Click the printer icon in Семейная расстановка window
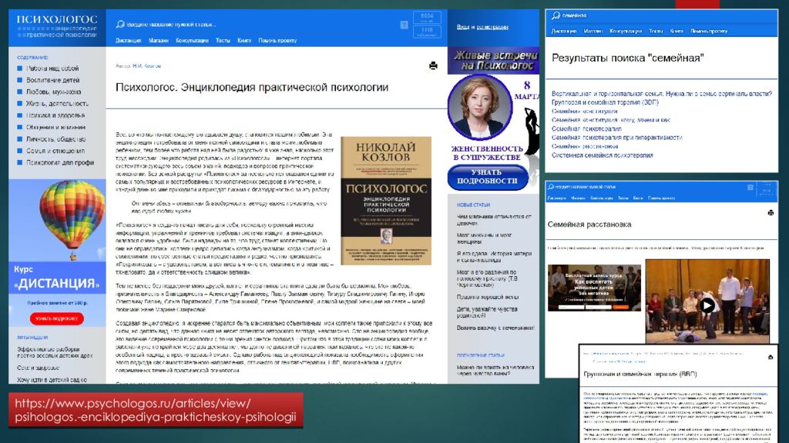Viewport: 789px width, 443px height. (771, 213)
